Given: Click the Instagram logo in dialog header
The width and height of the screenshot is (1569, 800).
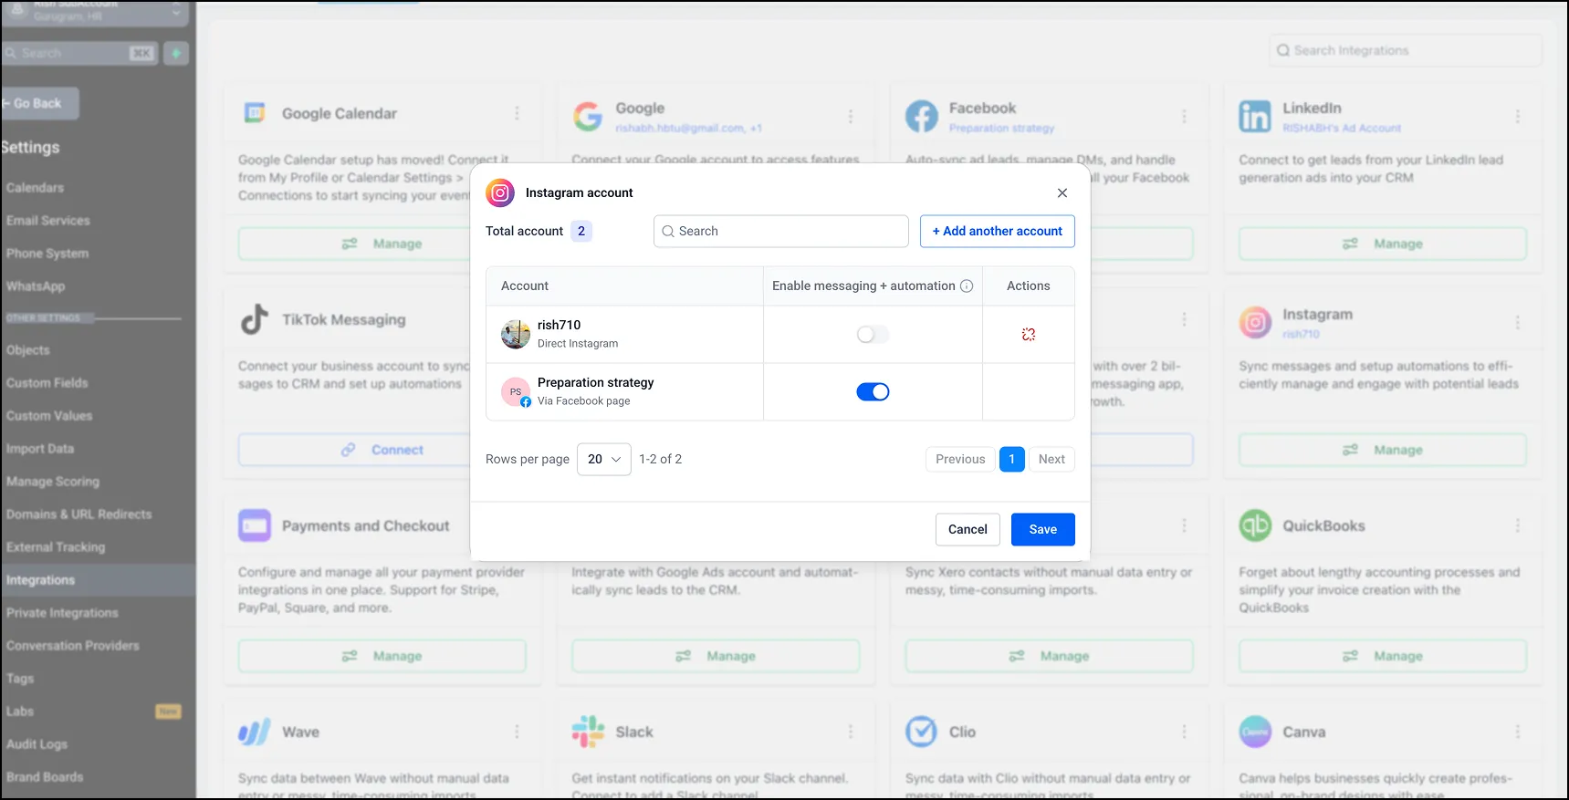Looking at the screenshot, I should (500, 192).
